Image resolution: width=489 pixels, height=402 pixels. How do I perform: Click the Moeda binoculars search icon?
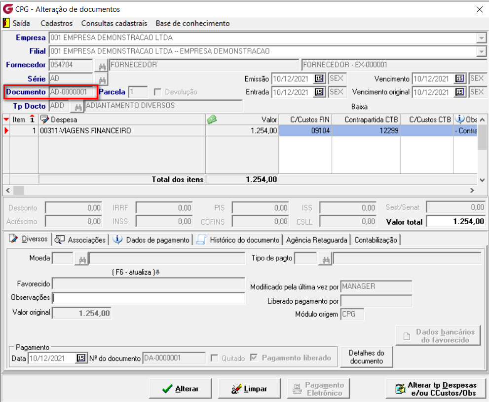tap(82, 259)
